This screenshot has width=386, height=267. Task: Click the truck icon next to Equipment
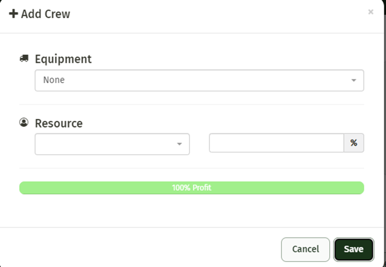click(24, 59)
